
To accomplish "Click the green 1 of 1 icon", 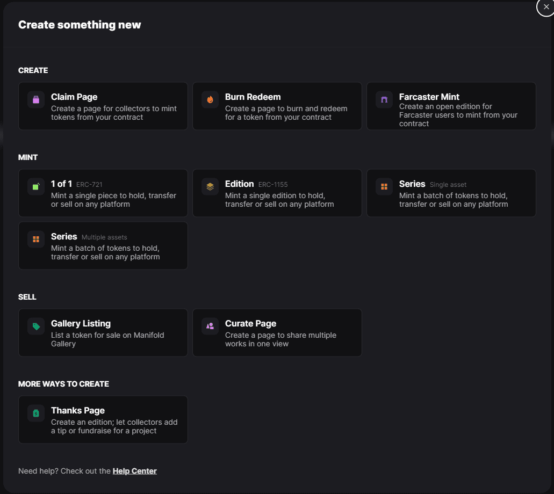I will [x=36, y=186].
